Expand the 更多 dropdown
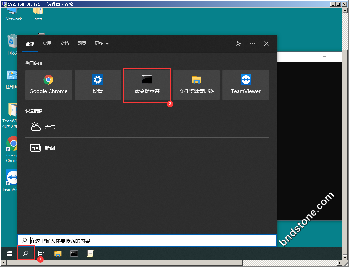 pos(101,44)
